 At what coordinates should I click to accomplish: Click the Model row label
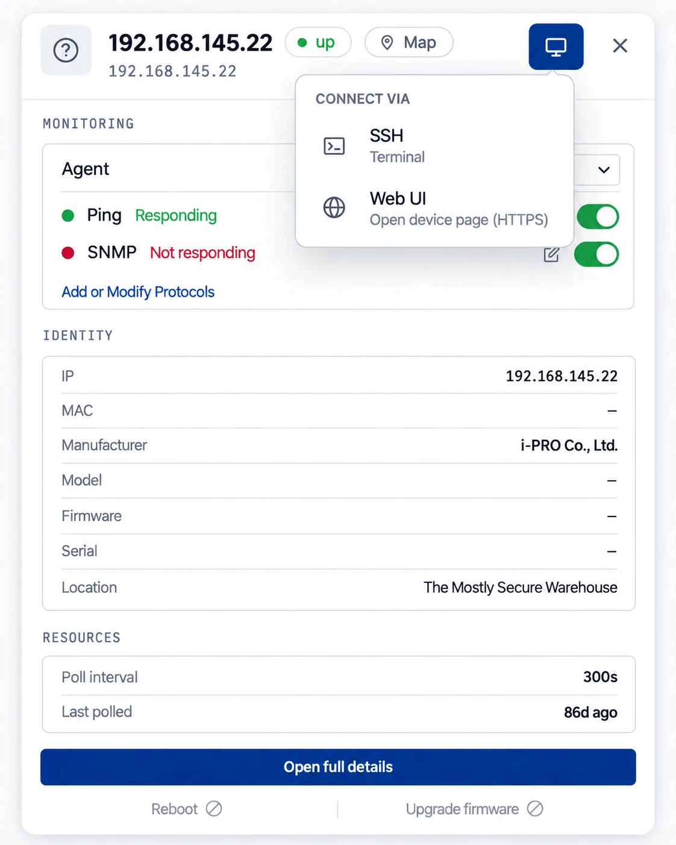[x=82, y=480]
